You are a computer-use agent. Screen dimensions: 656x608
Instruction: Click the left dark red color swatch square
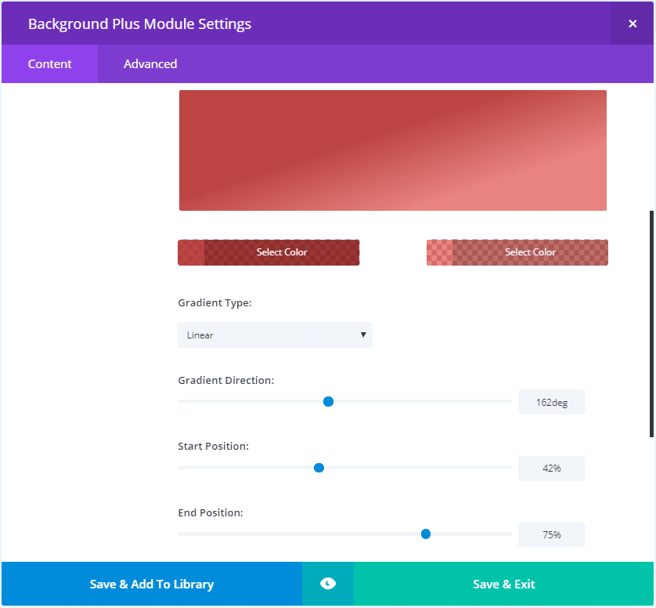click(191, 252)
